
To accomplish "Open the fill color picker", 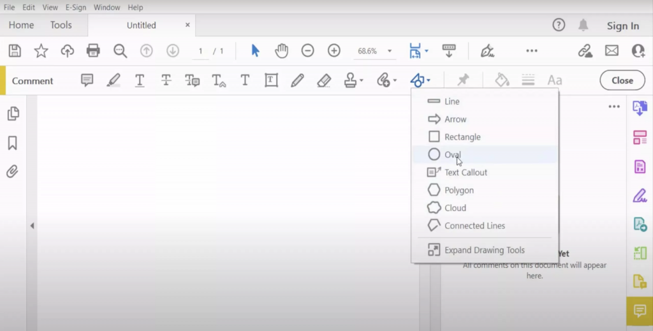I will pyautogui.click(x=502, y=80).
